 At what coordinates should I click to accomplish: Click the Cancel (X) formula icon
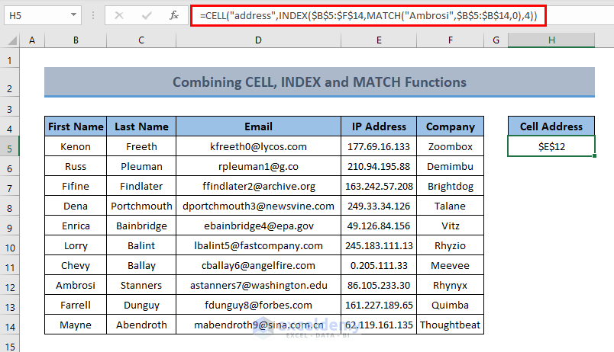point(119,16)
